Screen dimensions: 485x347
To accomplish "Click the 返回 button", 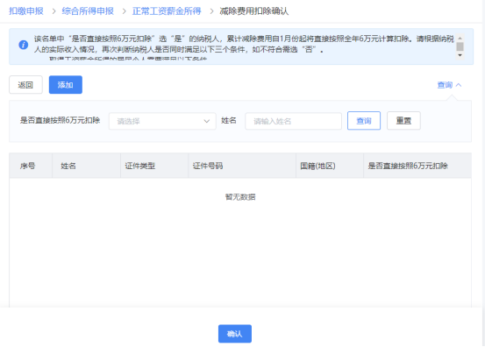I will [x=25, y=85].
